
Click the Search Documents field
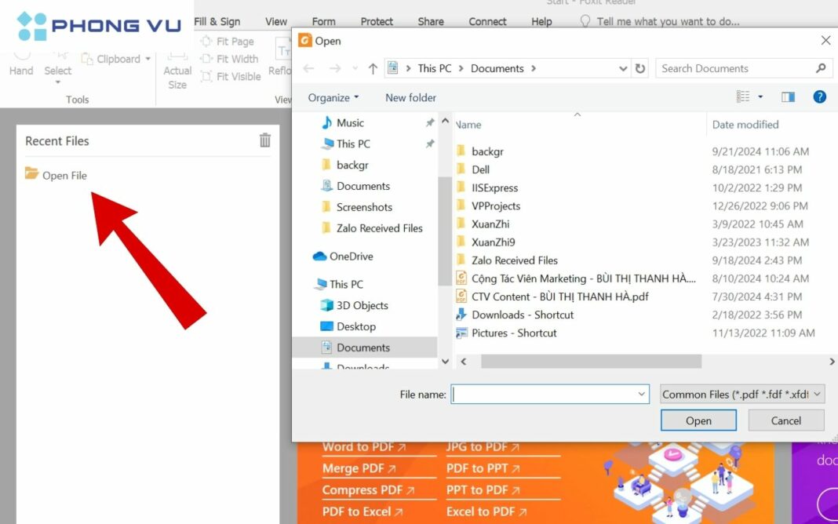pos(743,68)
